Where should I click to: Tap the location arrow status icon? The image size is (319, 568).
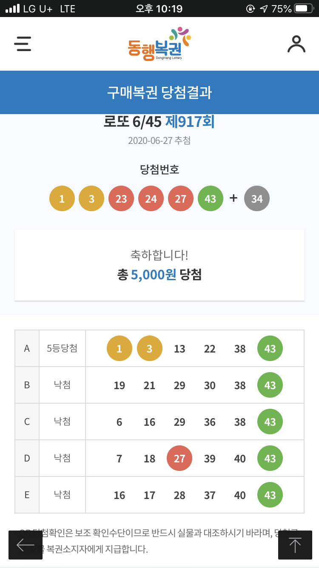(x=264, y=9)
